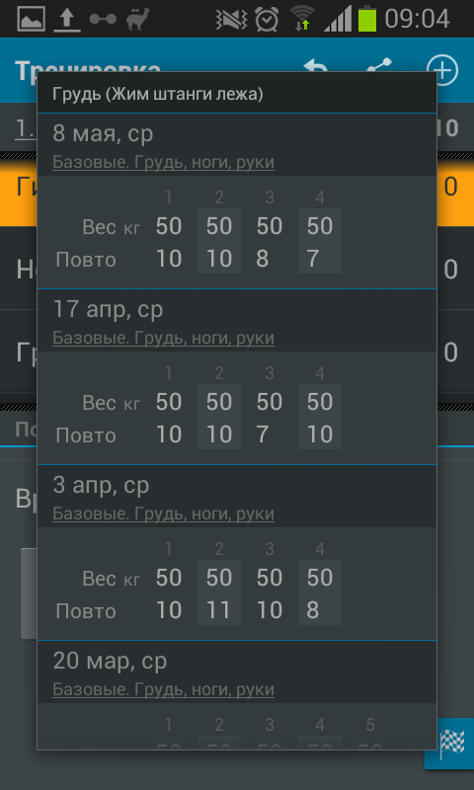Screen dimensions: 474x790
Task: Tap the picture notification icon
Action: coord(32,19)
